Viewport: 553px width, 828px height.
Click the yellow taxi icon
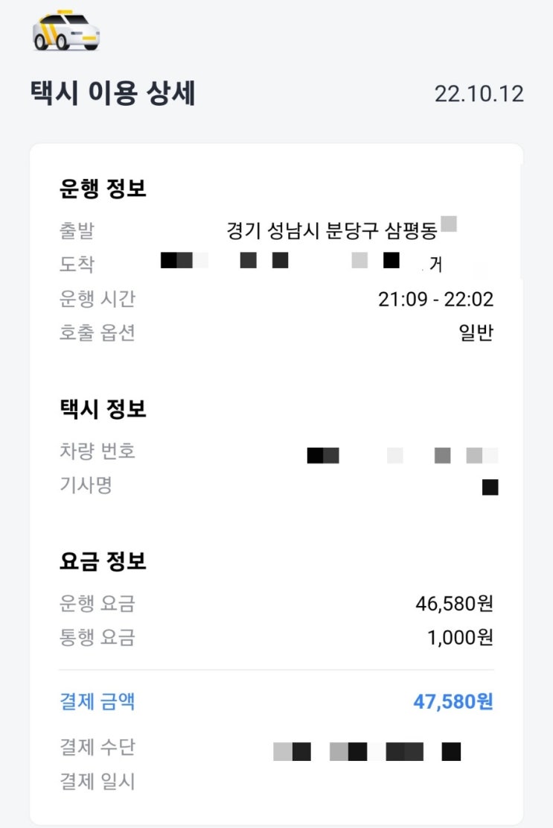coord(66,31)
